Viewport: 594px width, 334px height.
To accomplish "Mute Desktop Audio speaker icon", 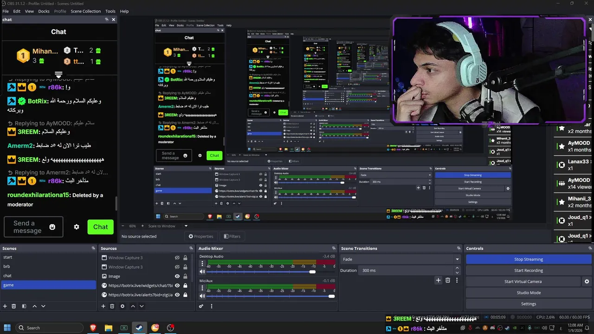I will coord(202,272).
